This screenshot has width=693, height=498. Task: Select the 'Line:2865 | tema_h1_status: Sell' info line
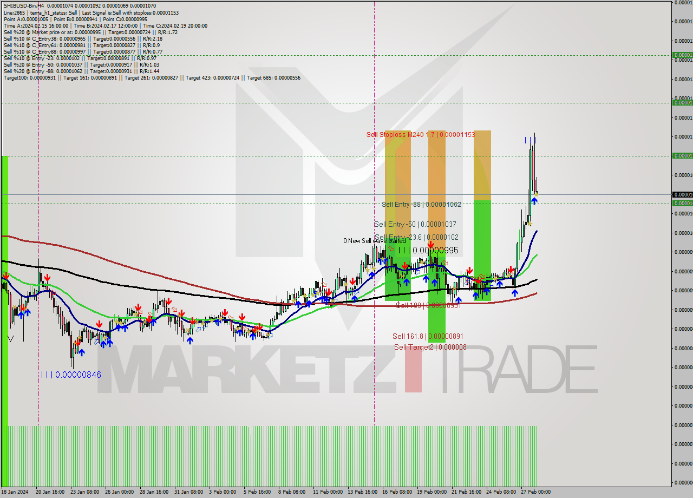click(x=91, y=12)
